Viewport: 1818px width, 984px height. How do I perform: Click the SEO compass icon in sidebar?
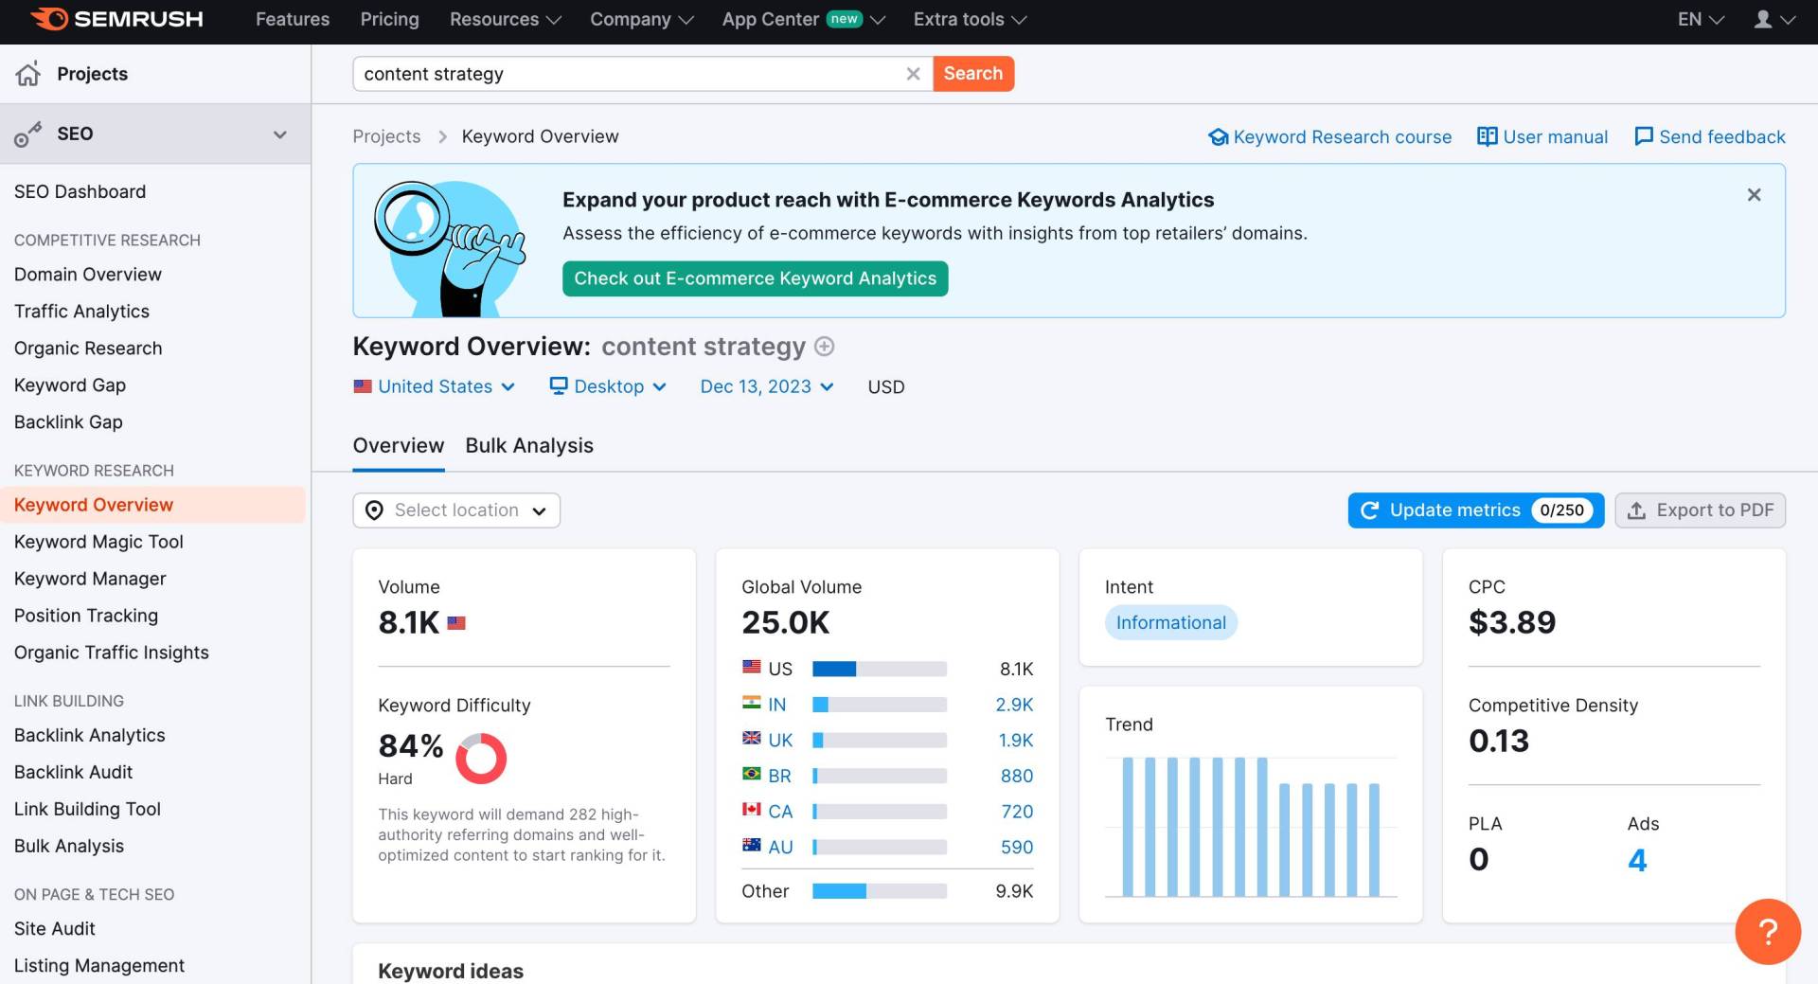[x=27, y=134]
